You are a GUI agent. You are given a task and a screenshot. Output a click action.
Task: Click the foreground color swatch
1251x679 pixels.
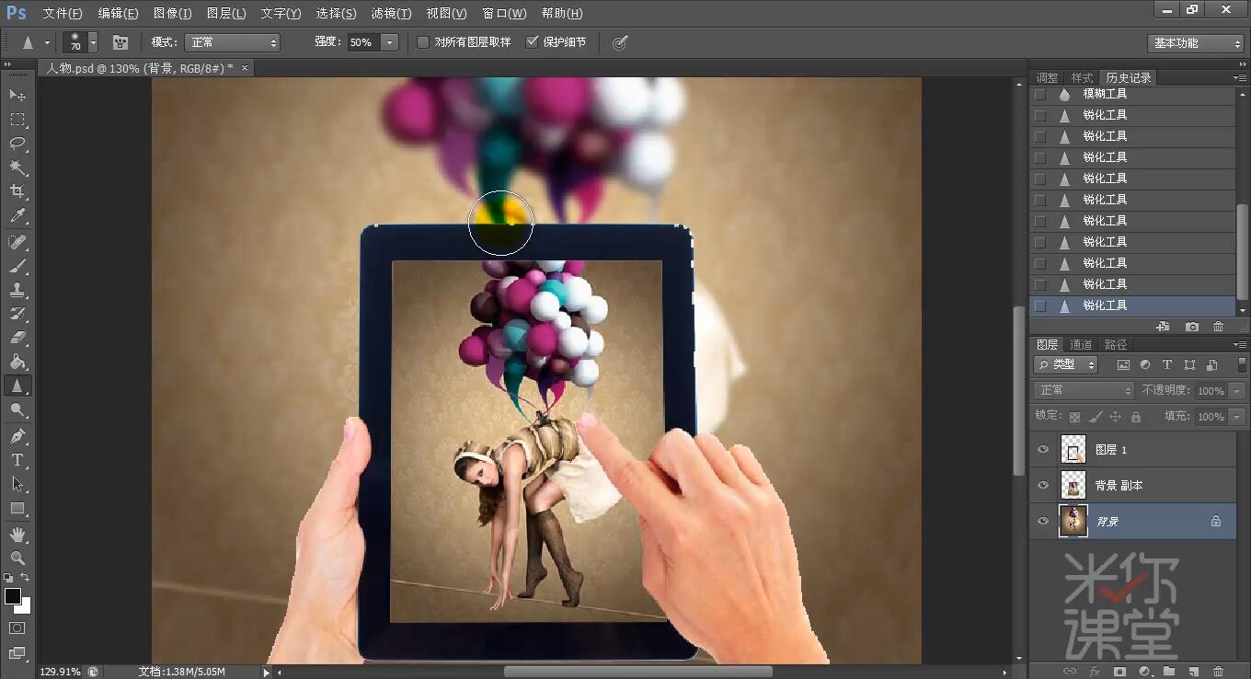12,596
